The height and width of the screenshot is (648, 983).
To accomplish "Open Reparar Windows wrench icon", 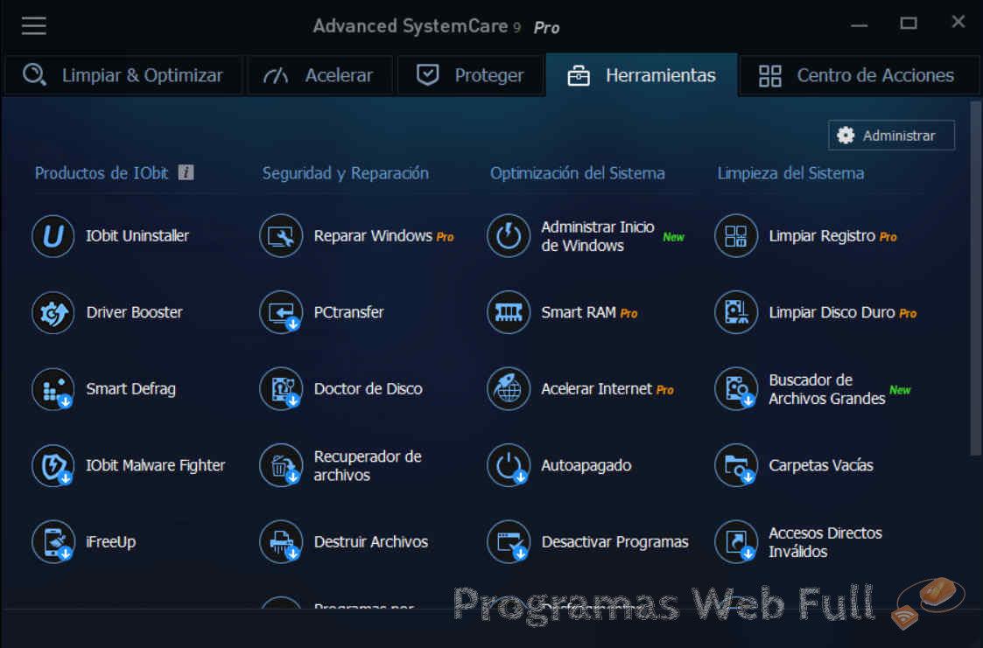I will [281, 236].
